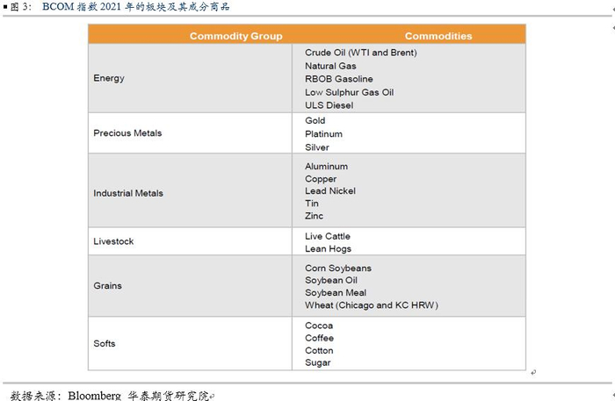Select the Livestock group cell

point(113,240)
